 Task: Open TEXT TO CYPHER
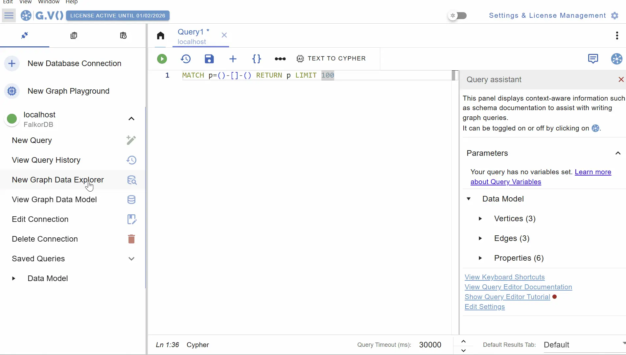(331, 59)
